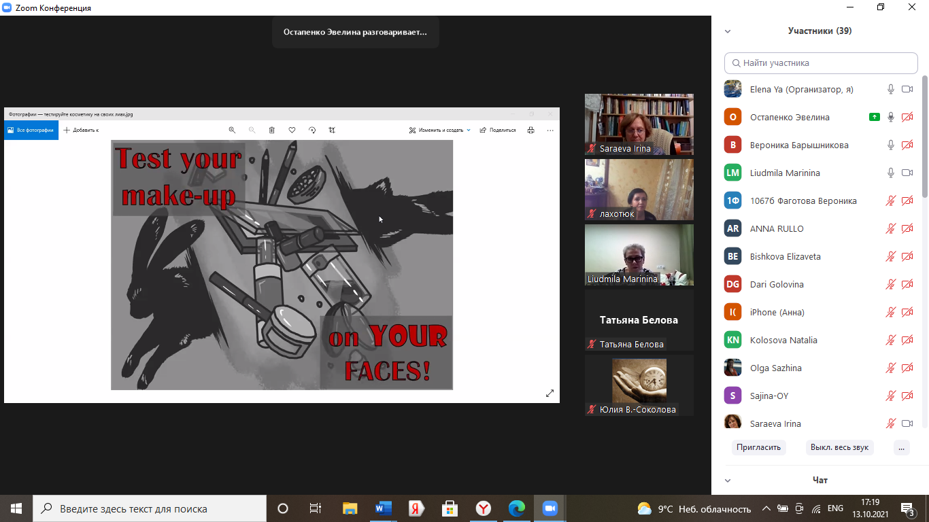This screenshot has width=929, height=522.
Task: Toggle microphone for Вероника Барышникова
Action: [890, 145]
